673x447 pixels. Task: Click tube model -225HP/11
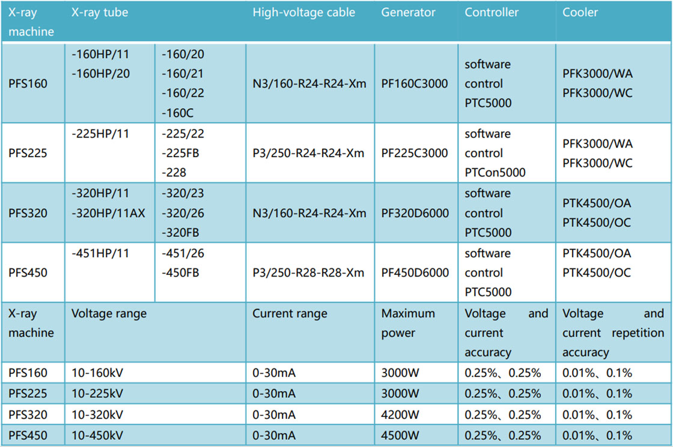[100, 134]
